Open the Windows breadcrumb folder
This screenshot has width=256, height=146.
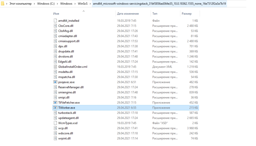(66, 3)
